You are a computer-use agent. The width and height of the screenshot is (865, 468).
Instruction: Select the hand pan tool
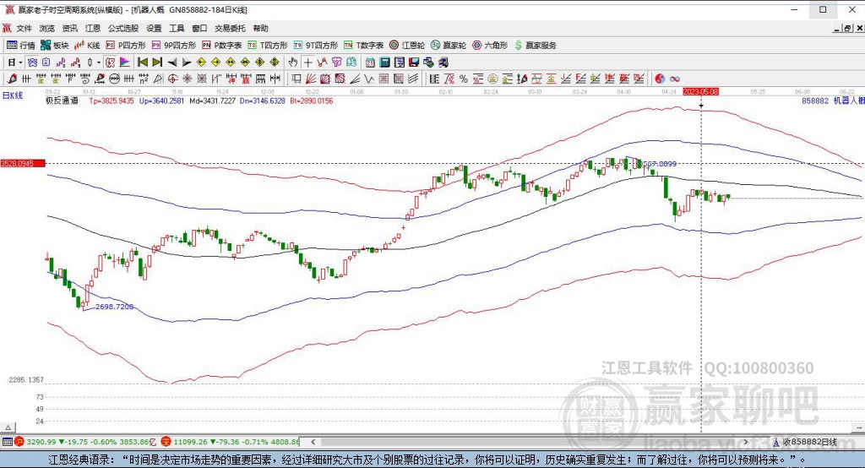pos(293,63)
